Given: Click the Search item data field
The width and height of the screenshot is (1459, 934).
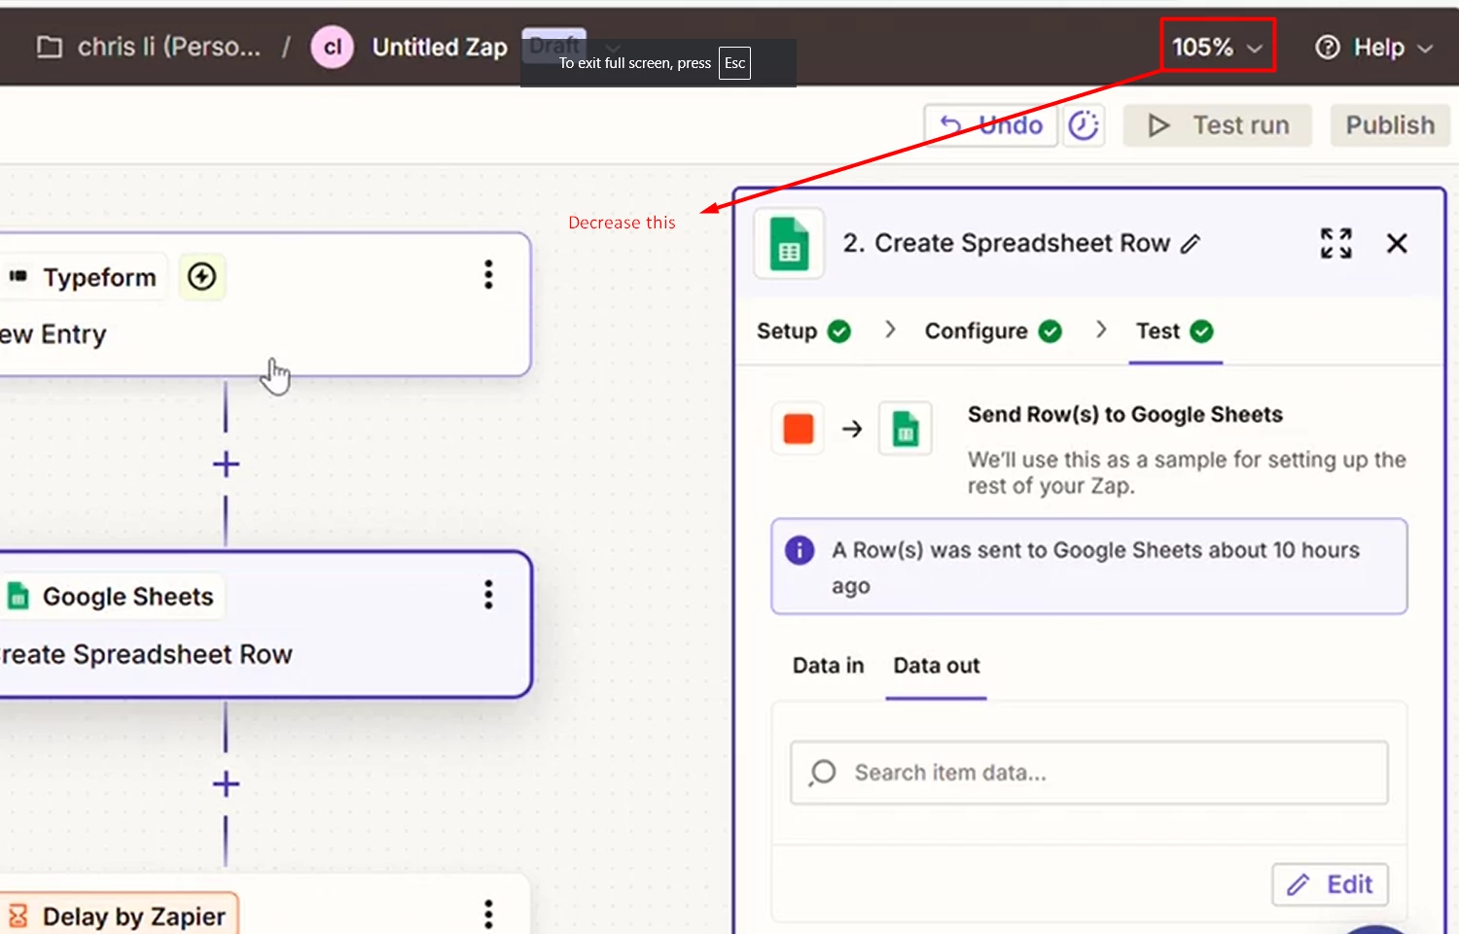Looking at the screenshot, I should point(1089,773).
